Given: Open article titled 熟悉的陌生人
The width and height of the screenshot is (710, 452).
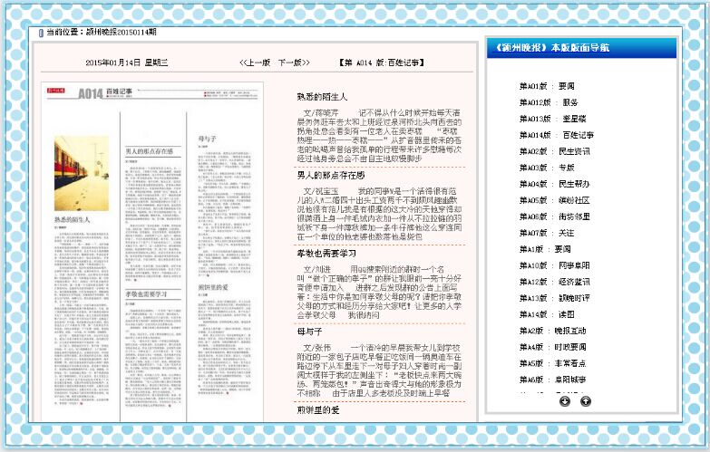Looking at the screenshot, I should [322, 95].
